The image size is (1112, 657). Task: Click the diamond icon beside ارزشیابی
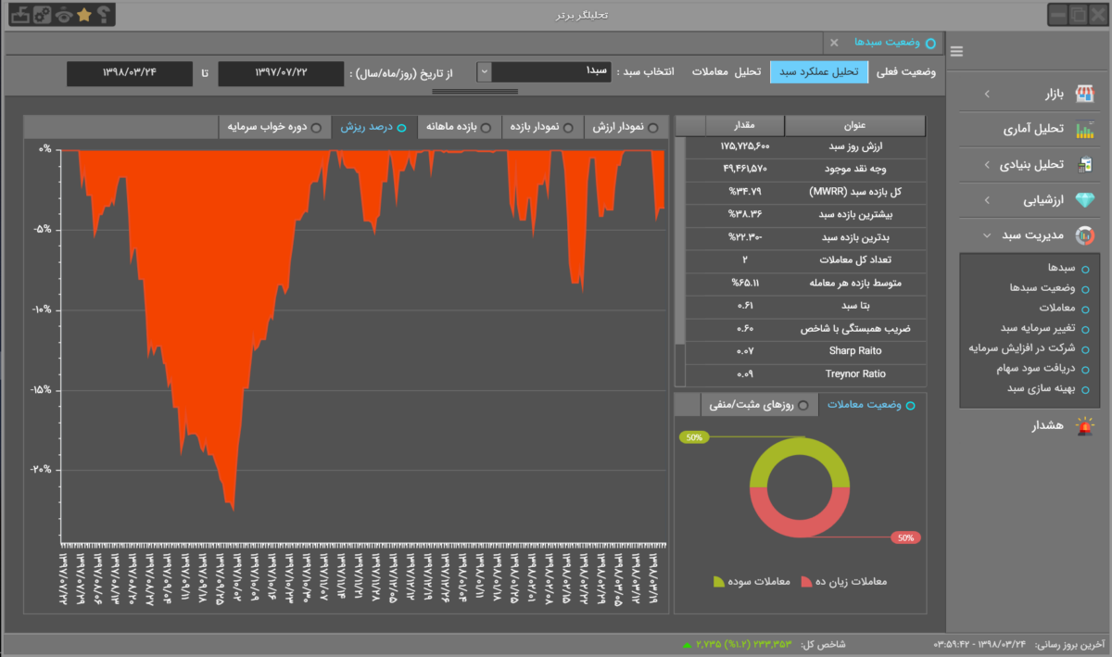click(1083, 200)
